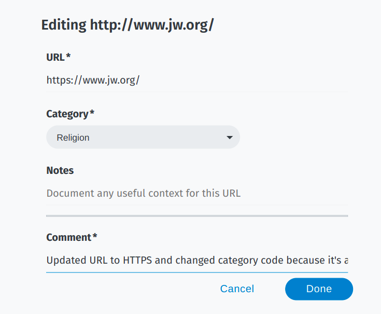Open the Category dropdown showing Religion

pos(143,138)
